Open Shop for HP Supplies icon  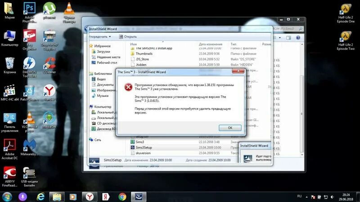pyautogui.click(x=49, y=40)
